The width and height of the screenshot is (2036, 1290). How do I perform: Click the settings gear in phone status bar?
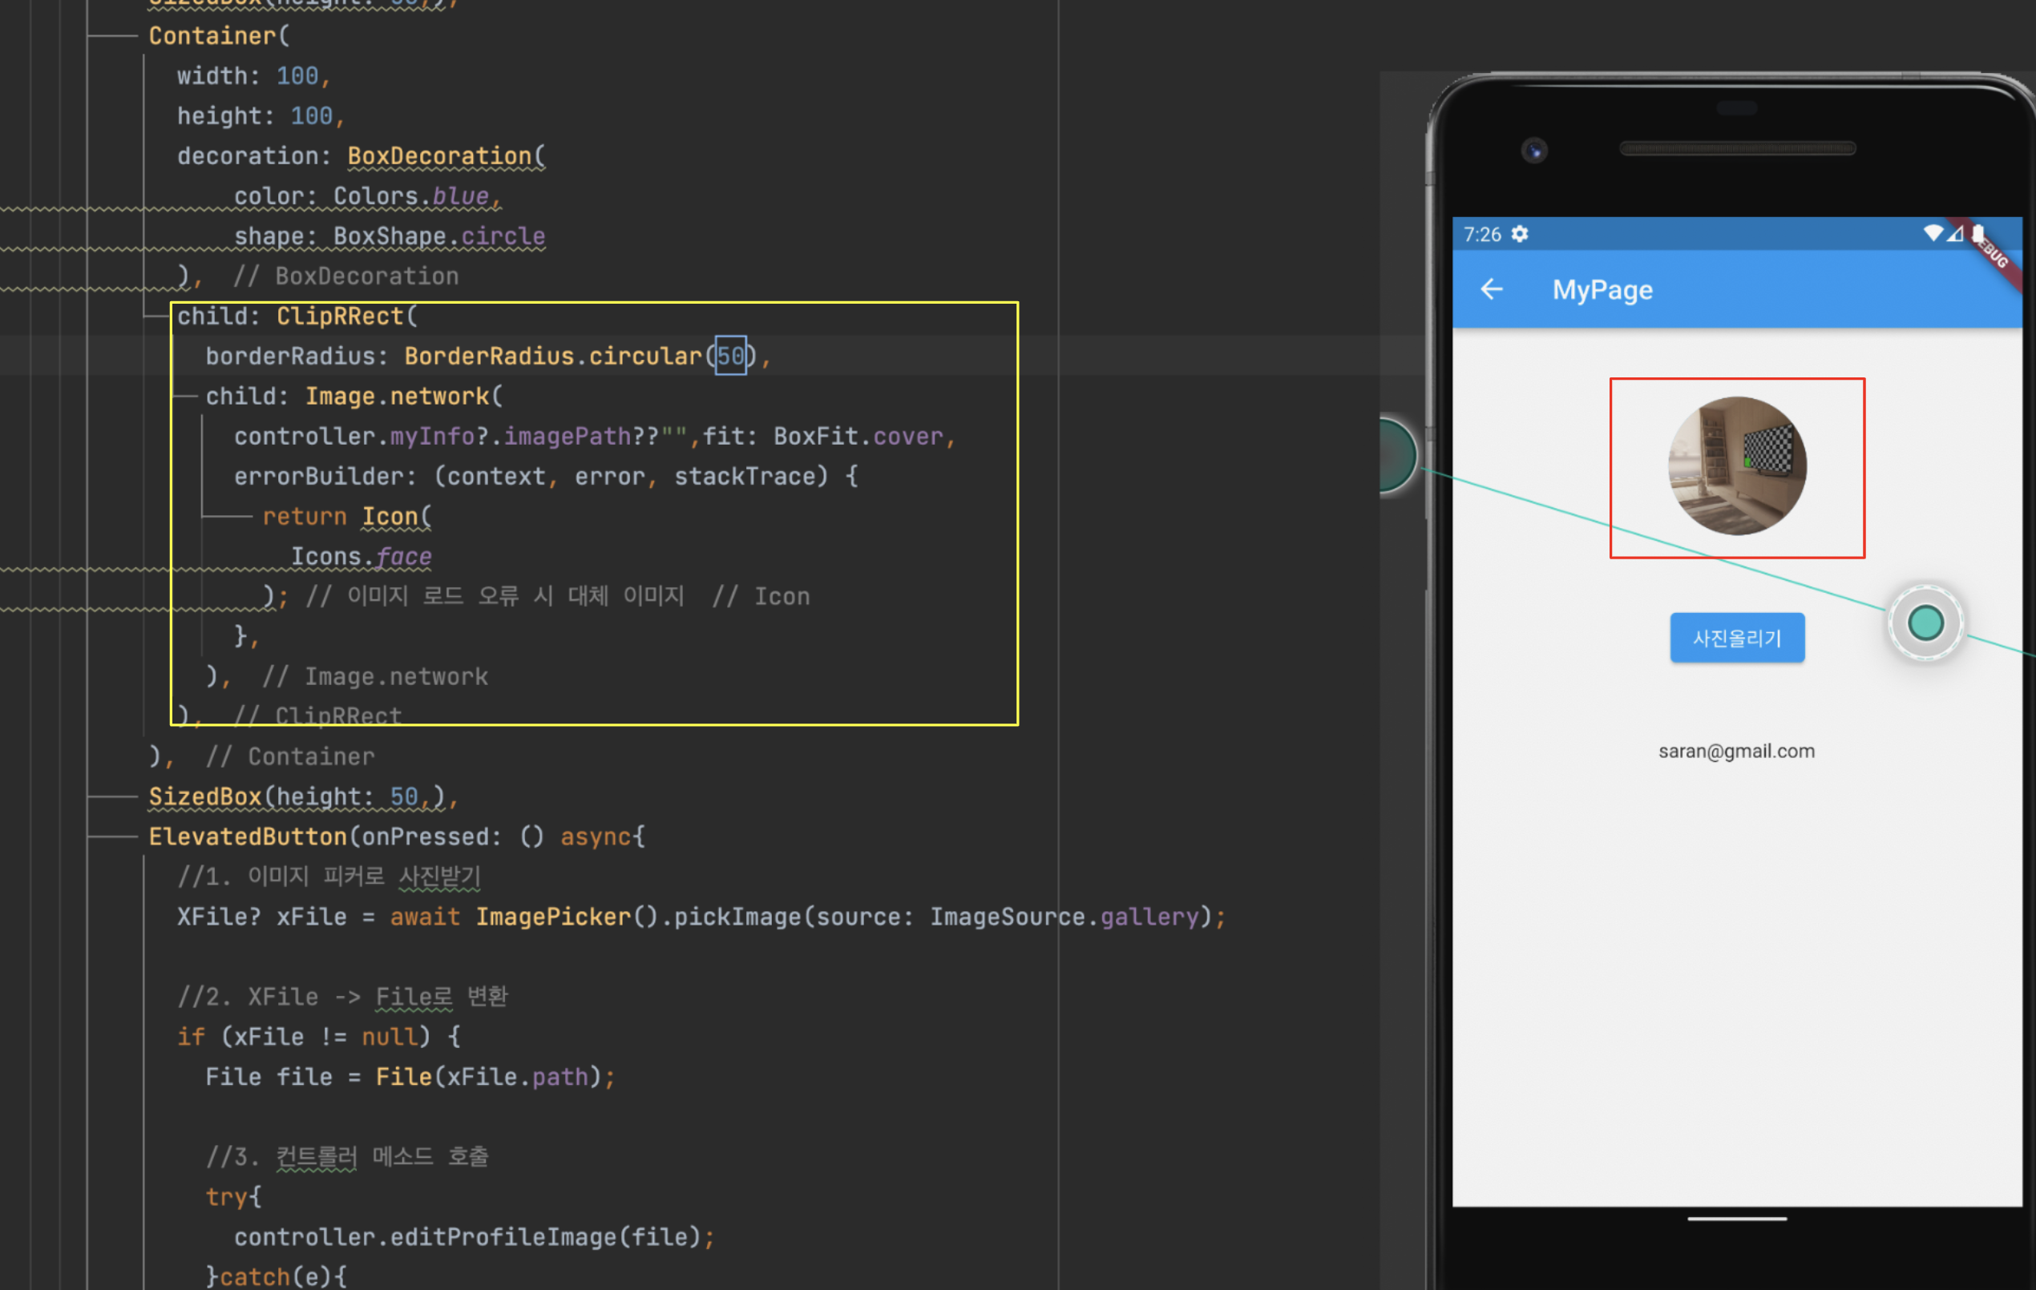[x=1520, y=234]
